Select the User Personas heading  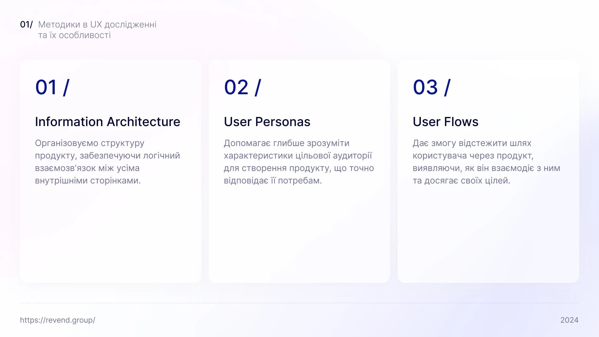(267, 122)
